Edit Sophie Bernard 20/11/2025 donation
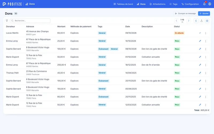 point(200,81)
